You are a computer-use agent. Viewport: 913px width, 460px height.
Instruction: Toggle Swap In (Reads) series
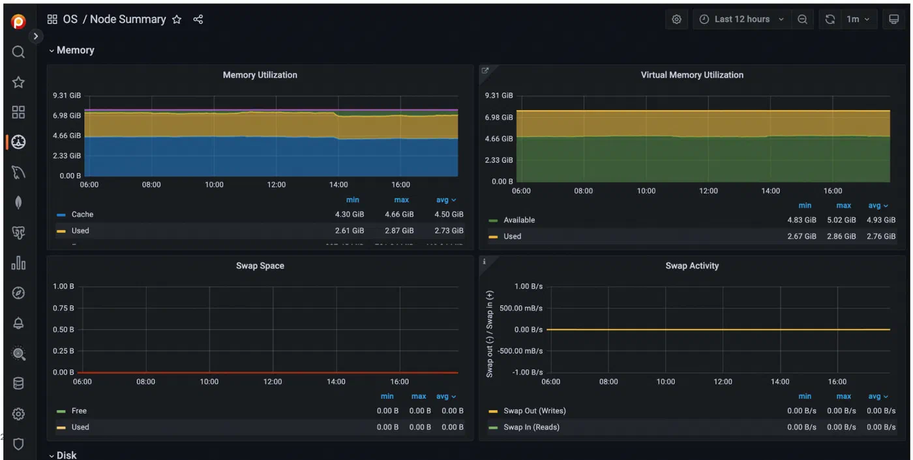(x=531, y=427)
